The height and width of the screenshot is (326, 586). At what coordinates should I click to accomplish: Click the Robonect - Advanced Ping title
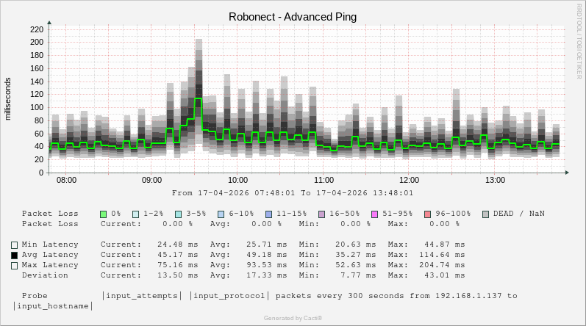click(x=293, y=17)
